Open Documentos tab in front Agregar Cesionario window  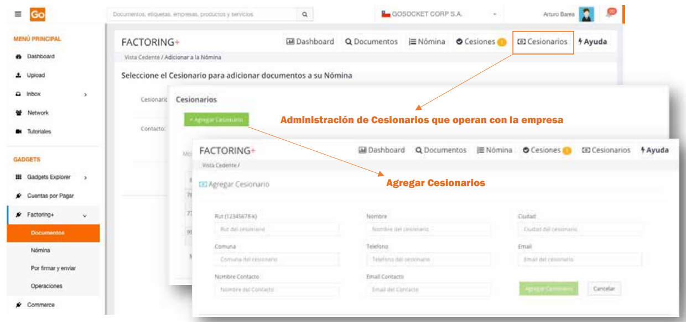click(441, 150)
